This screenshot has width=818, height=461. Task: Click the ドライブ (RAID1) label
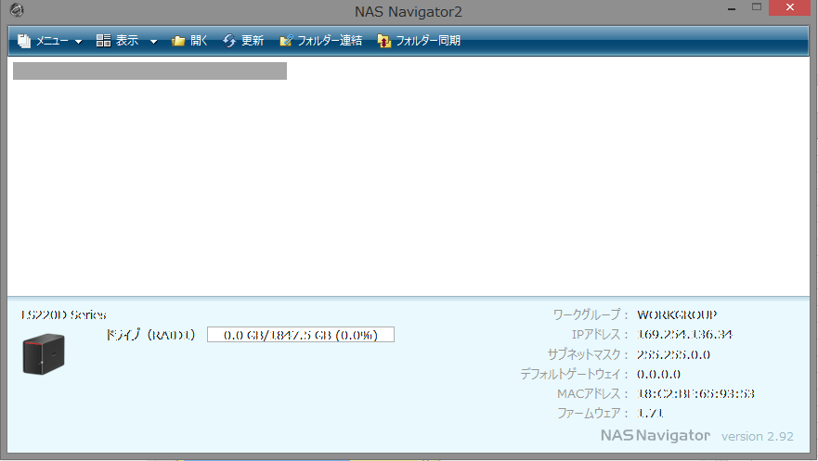150,335
